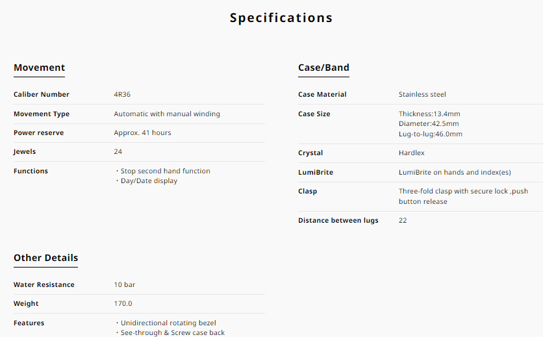This screenshot has height=337, width=543.
Task: Click the Movement Type label
Action: pos(42,114)
